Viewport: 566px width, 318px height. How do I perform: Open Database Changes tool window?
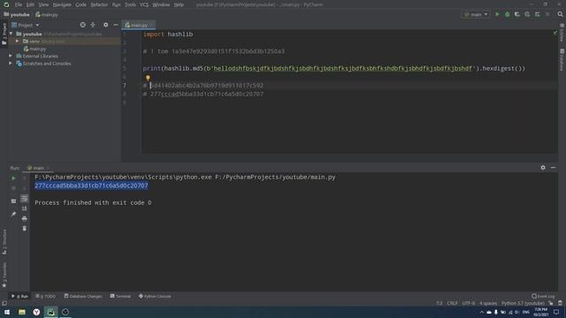coord(83,296)
